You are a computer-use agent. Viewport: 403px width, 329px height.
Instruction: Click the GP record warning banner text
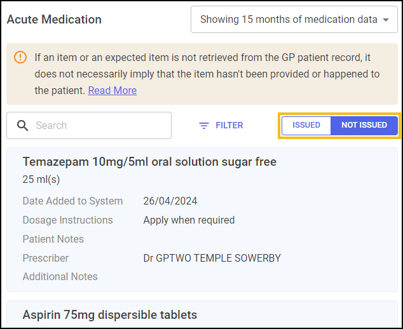(207, 74)
